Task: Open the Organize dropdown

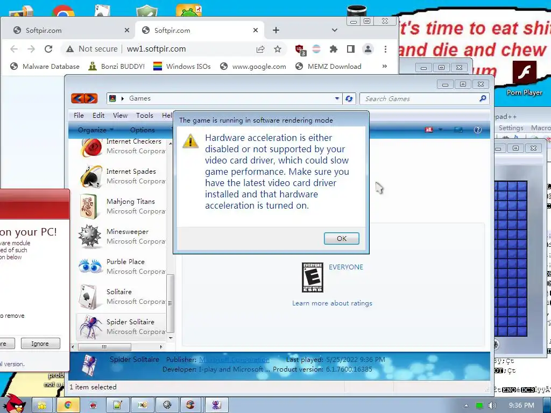Action: 96,130
